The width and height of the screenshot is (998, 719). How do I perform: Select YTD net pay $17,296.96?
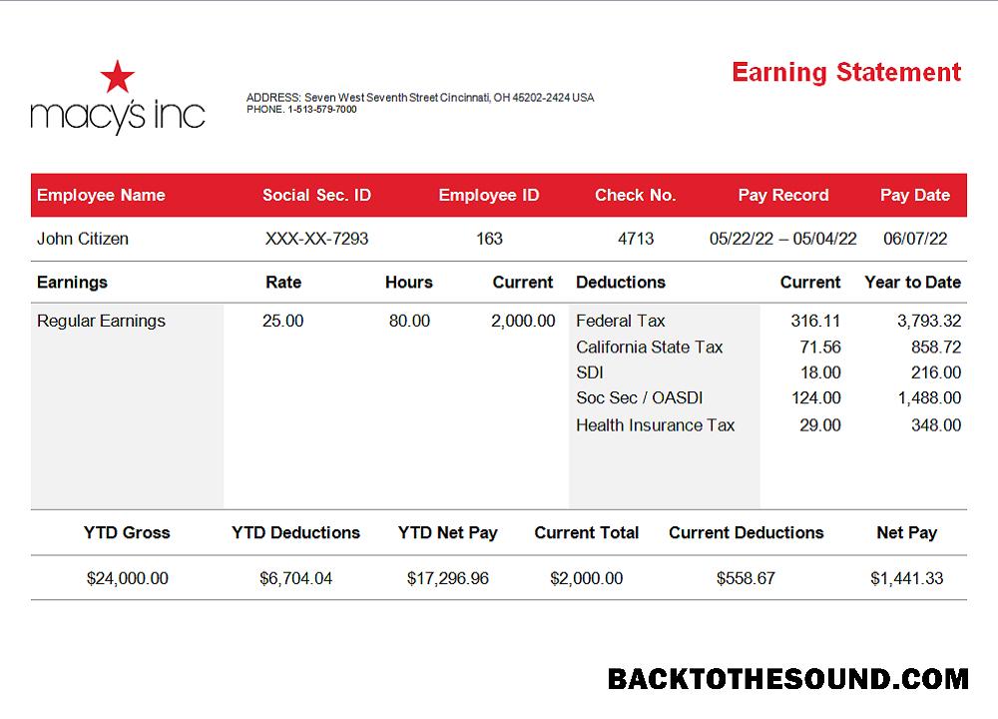click(447, 579)
